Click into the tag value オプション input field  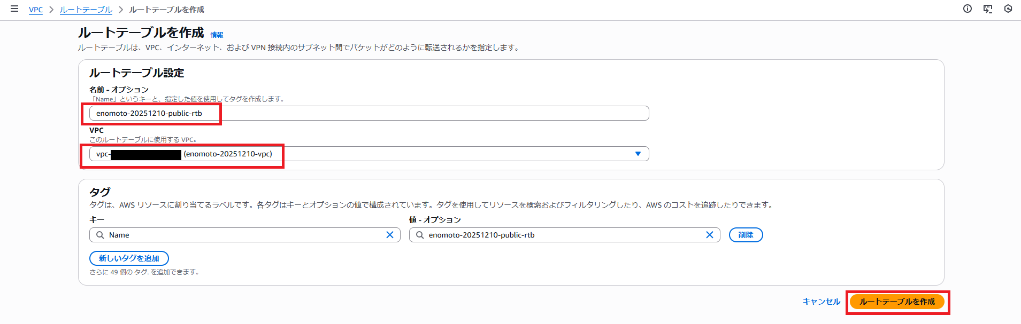click(x=562, y=235)
